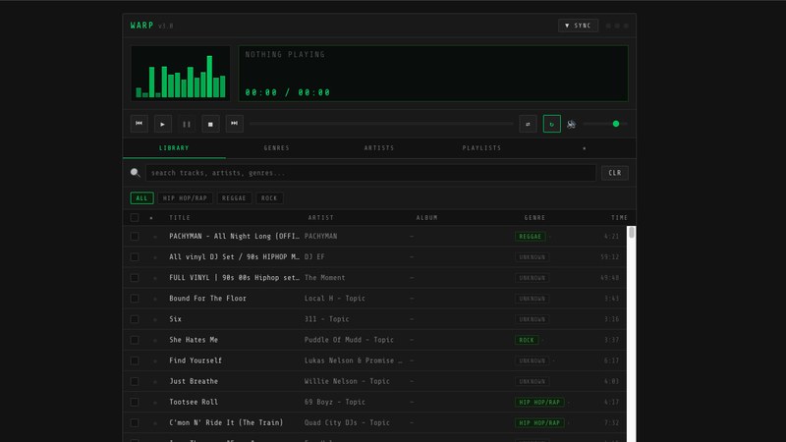Star the Just Breathe track

[x=155, y=382]
